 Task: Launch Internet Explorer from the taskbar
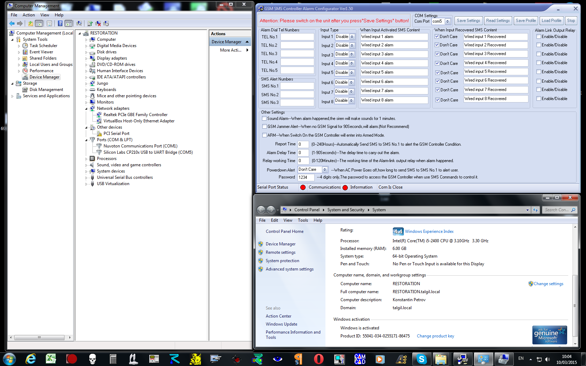point(31,359)
